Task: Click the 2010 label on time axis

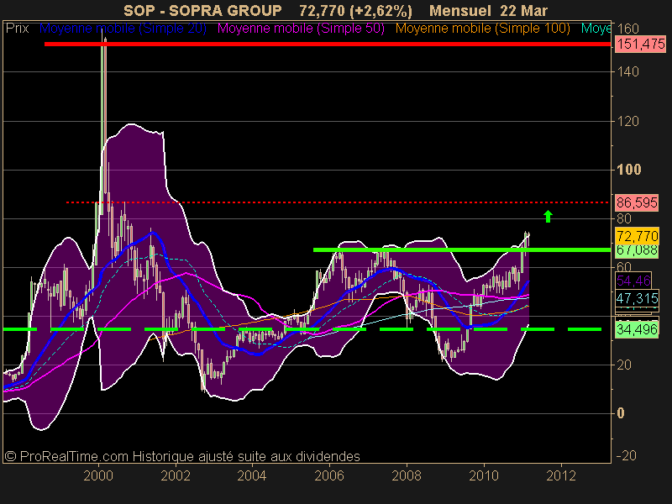Action: point(484,475)
